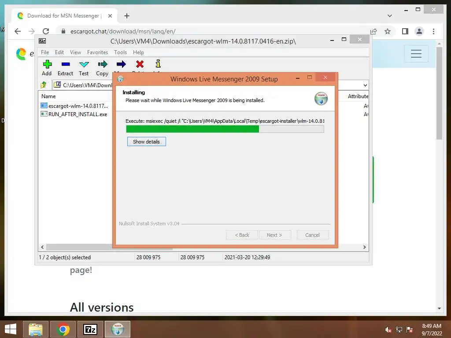This screenshot has width=451, height=338.
Task: Click the Add tool in 7-Zip toolbar
Action: coord(47,68)
